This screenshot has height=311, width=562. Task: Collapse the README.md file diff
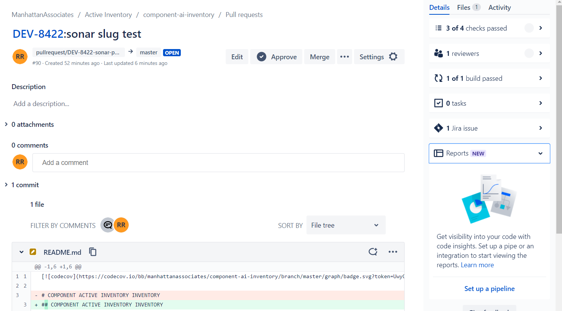point(22,252)
